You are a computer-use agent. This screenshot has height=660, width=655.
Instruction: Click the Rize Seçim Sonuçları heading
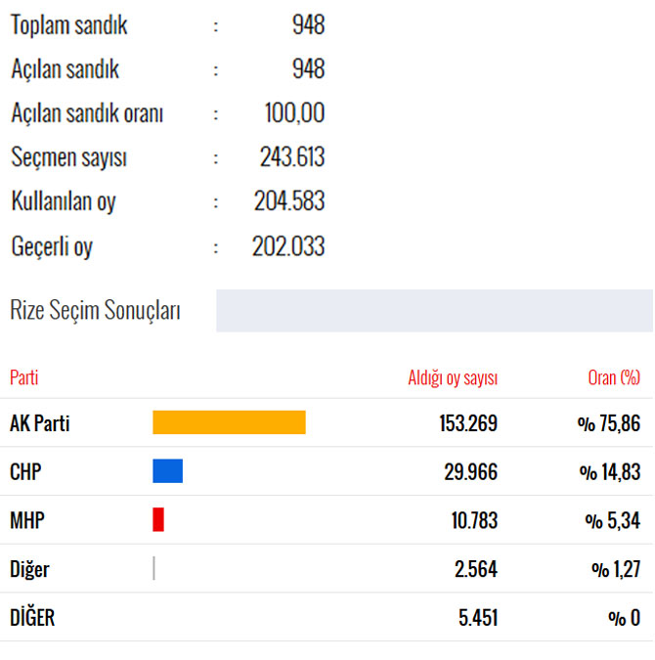95,311
